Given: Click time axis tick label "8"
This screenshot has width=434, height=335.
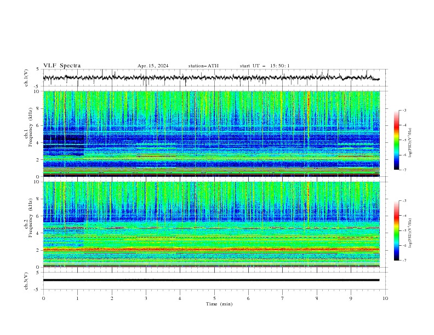Looking at the screenshot, I should [x=317, y=298].
